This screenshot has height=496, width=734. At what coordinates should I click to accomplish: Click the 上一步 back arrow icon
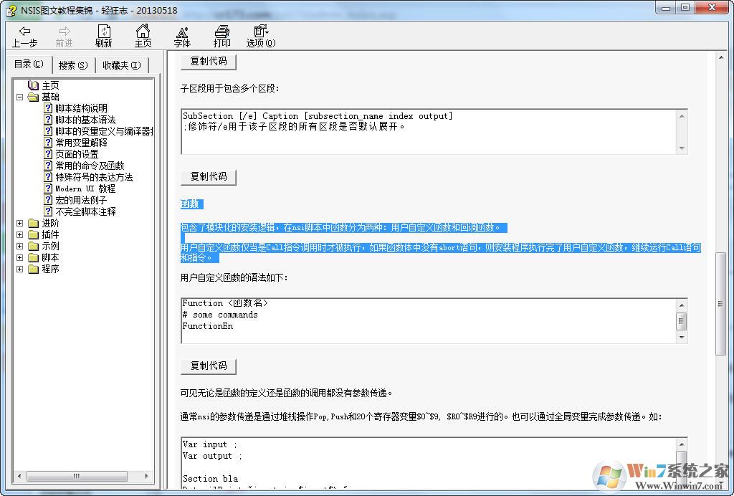point(24,32)
